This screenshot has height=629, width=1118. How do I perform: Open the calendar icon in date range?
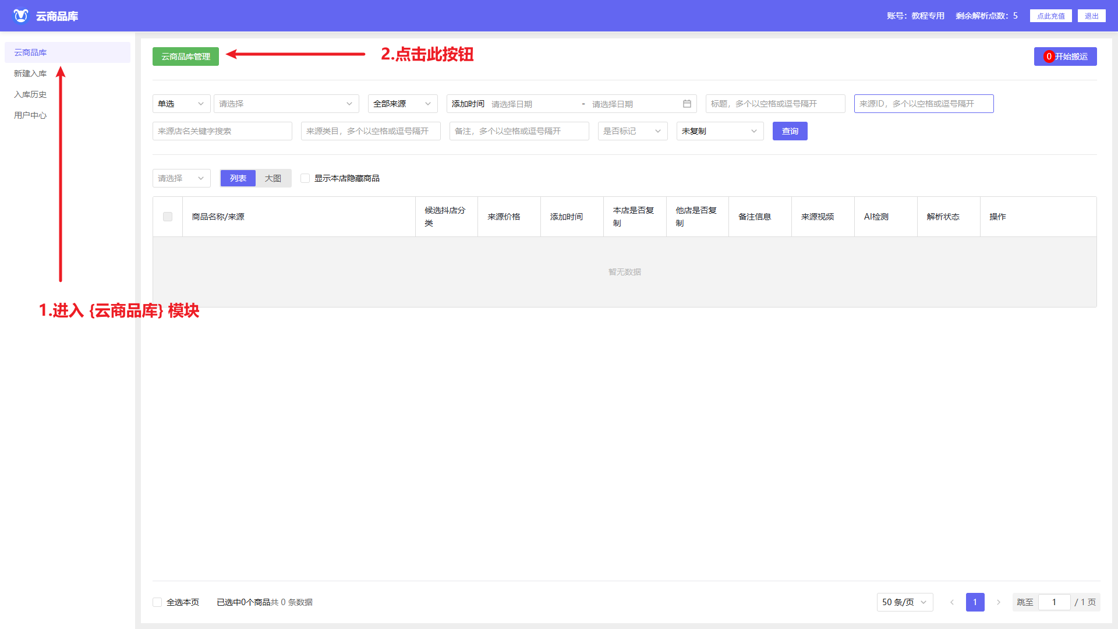pos(687,104)
